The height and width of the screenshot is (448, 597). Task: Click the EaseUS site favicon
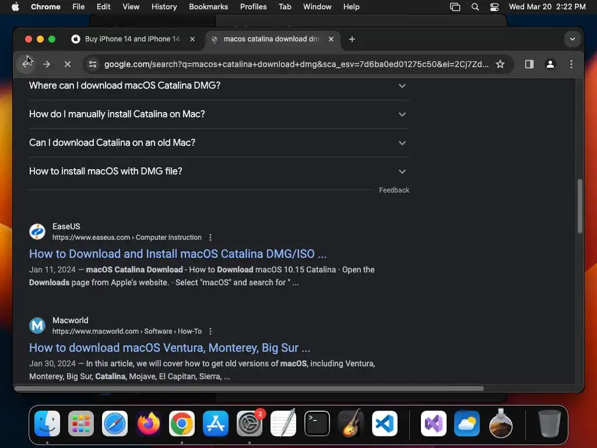(37, 232)
